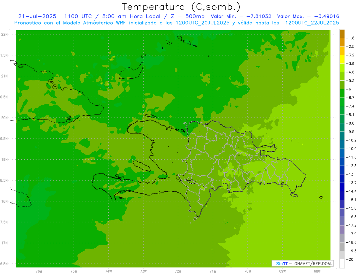Image resolution: width=356 pixels, height=275 pixels.
Task: Click colorbar value '-4.6'
Action: (351, 72)
